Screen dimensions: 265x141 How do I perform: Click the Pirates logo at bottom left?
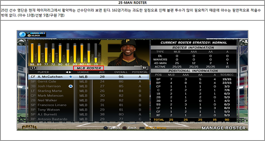[29, 127]
